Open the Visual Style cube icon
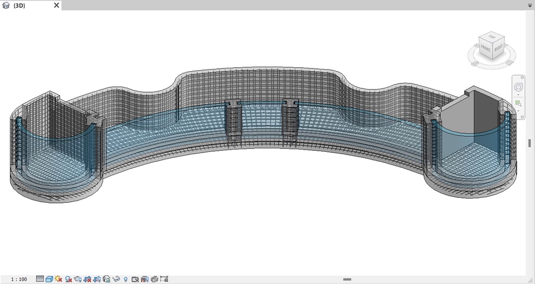 pos(49,279)
